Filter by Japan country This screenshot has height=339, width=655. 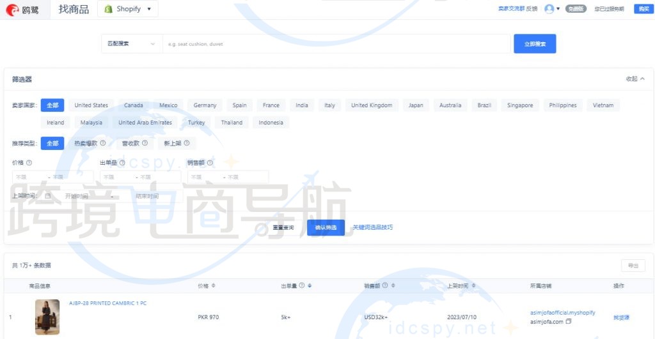click(416, 105)
